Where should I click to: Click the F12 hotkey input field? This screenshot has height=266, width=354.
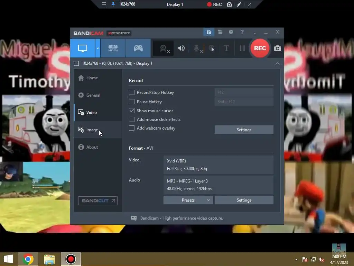(244, 92)
